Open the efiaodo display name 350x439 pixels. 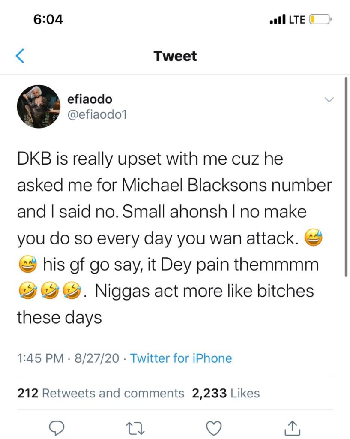point(90,99)
